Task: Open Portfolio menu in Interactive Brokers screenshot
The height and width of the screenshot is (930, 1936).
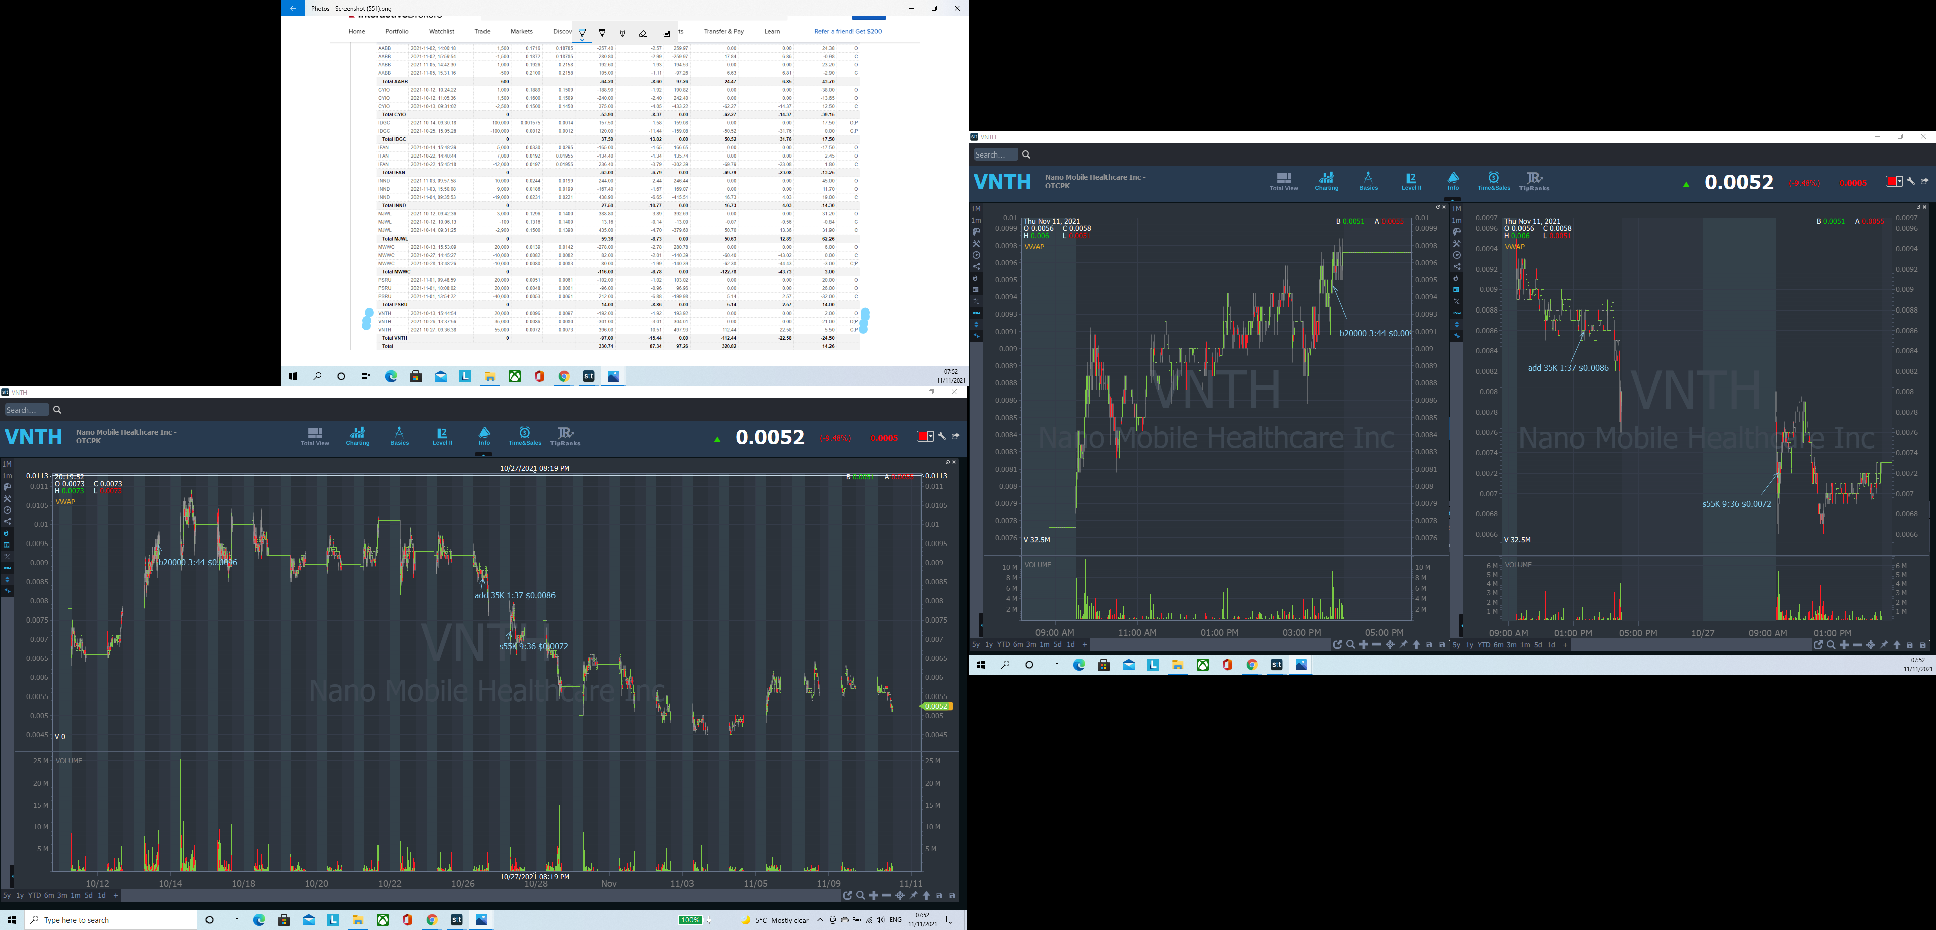Action: pos(397,32)
